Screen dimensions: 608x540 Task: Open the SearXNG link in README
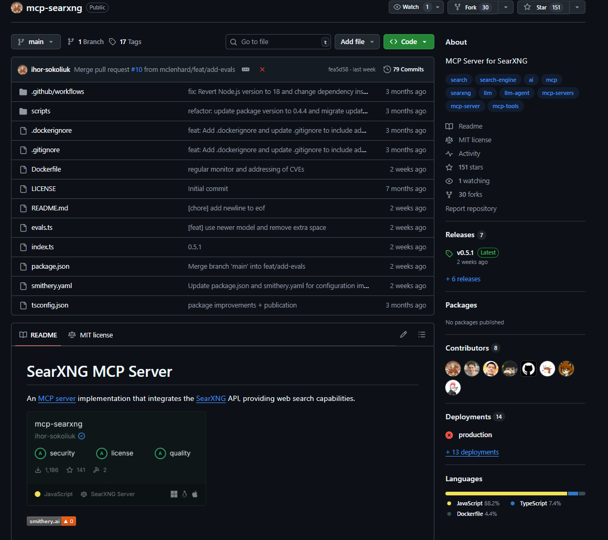[x=210, y=398]
